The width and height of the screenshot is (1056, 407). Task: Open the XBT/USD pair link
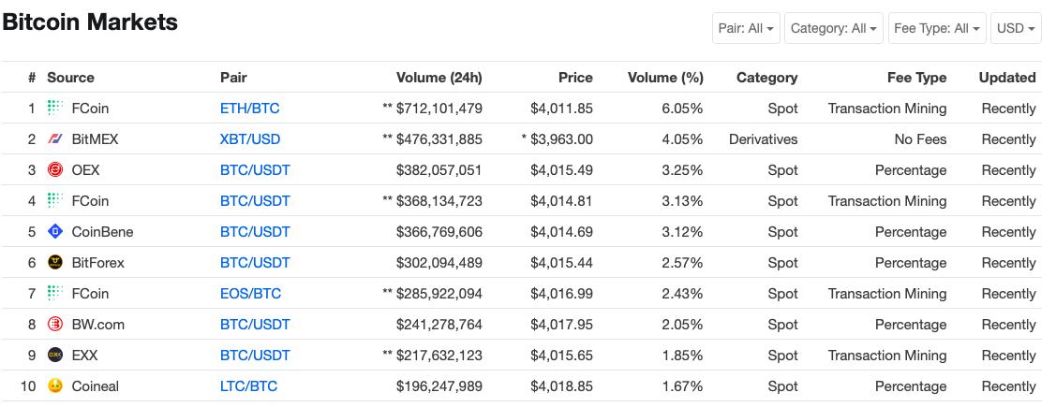pyautogui.click(x=249, y=139)
